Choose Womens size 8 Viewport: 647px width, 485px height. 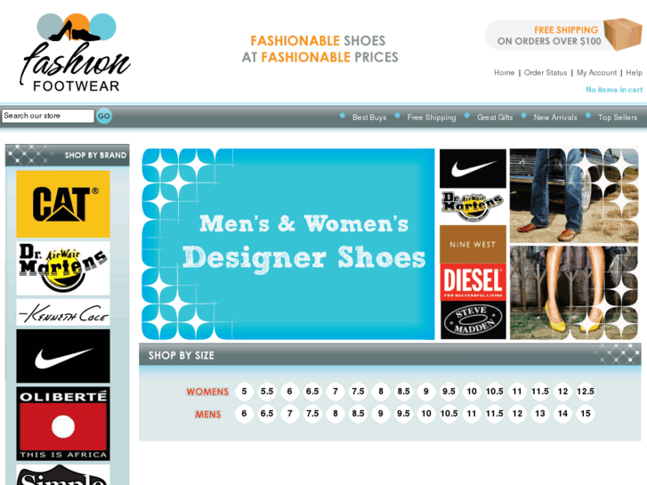(381, 392)
